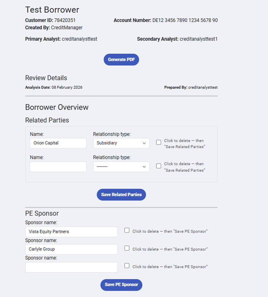This screenshot has height=297, width=268.
Task: Check delete box in the empty related party row
Action: (x=159, y=166)
